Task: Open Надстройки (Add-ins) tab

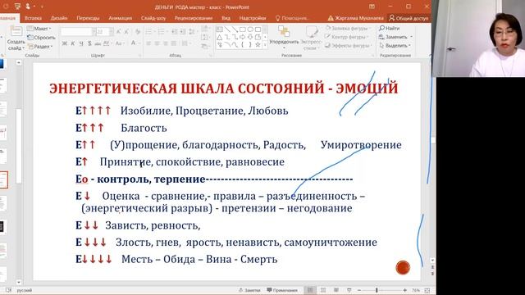Action: (253, 18)
